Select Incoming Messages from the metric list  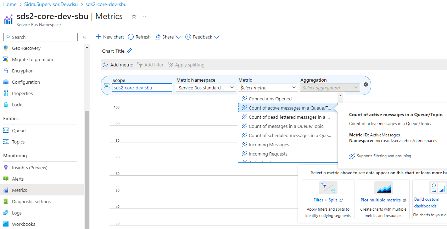[x=269, y=145]
